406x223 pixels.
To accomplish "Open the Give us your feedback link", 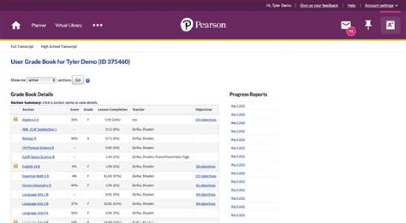I will click(x=319, y=6).
